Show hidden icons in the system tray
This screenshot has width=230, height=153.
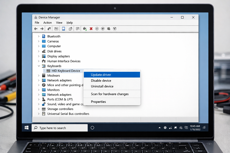(x=160, y=128)
